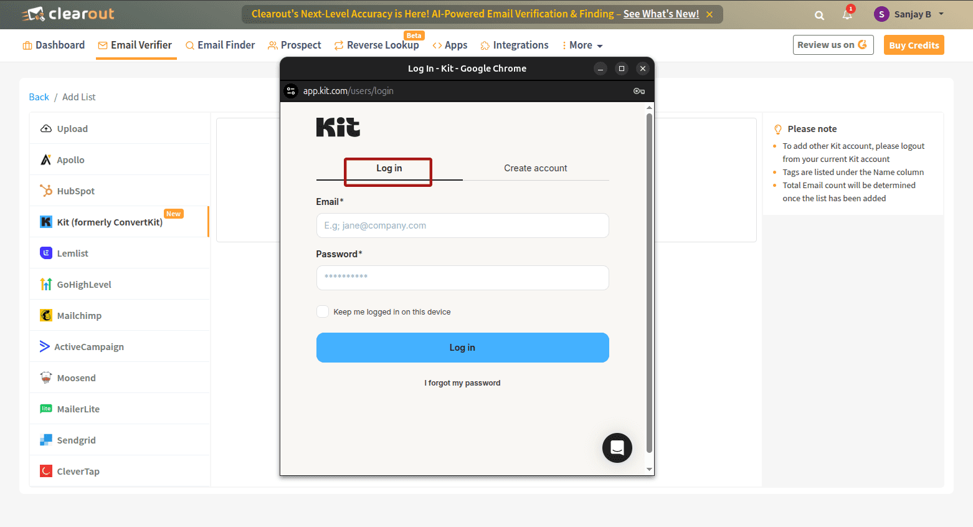973x527 pixels.
Task: Click the GoHighLevel icon in the sidebar
Action: pos(46,284)
